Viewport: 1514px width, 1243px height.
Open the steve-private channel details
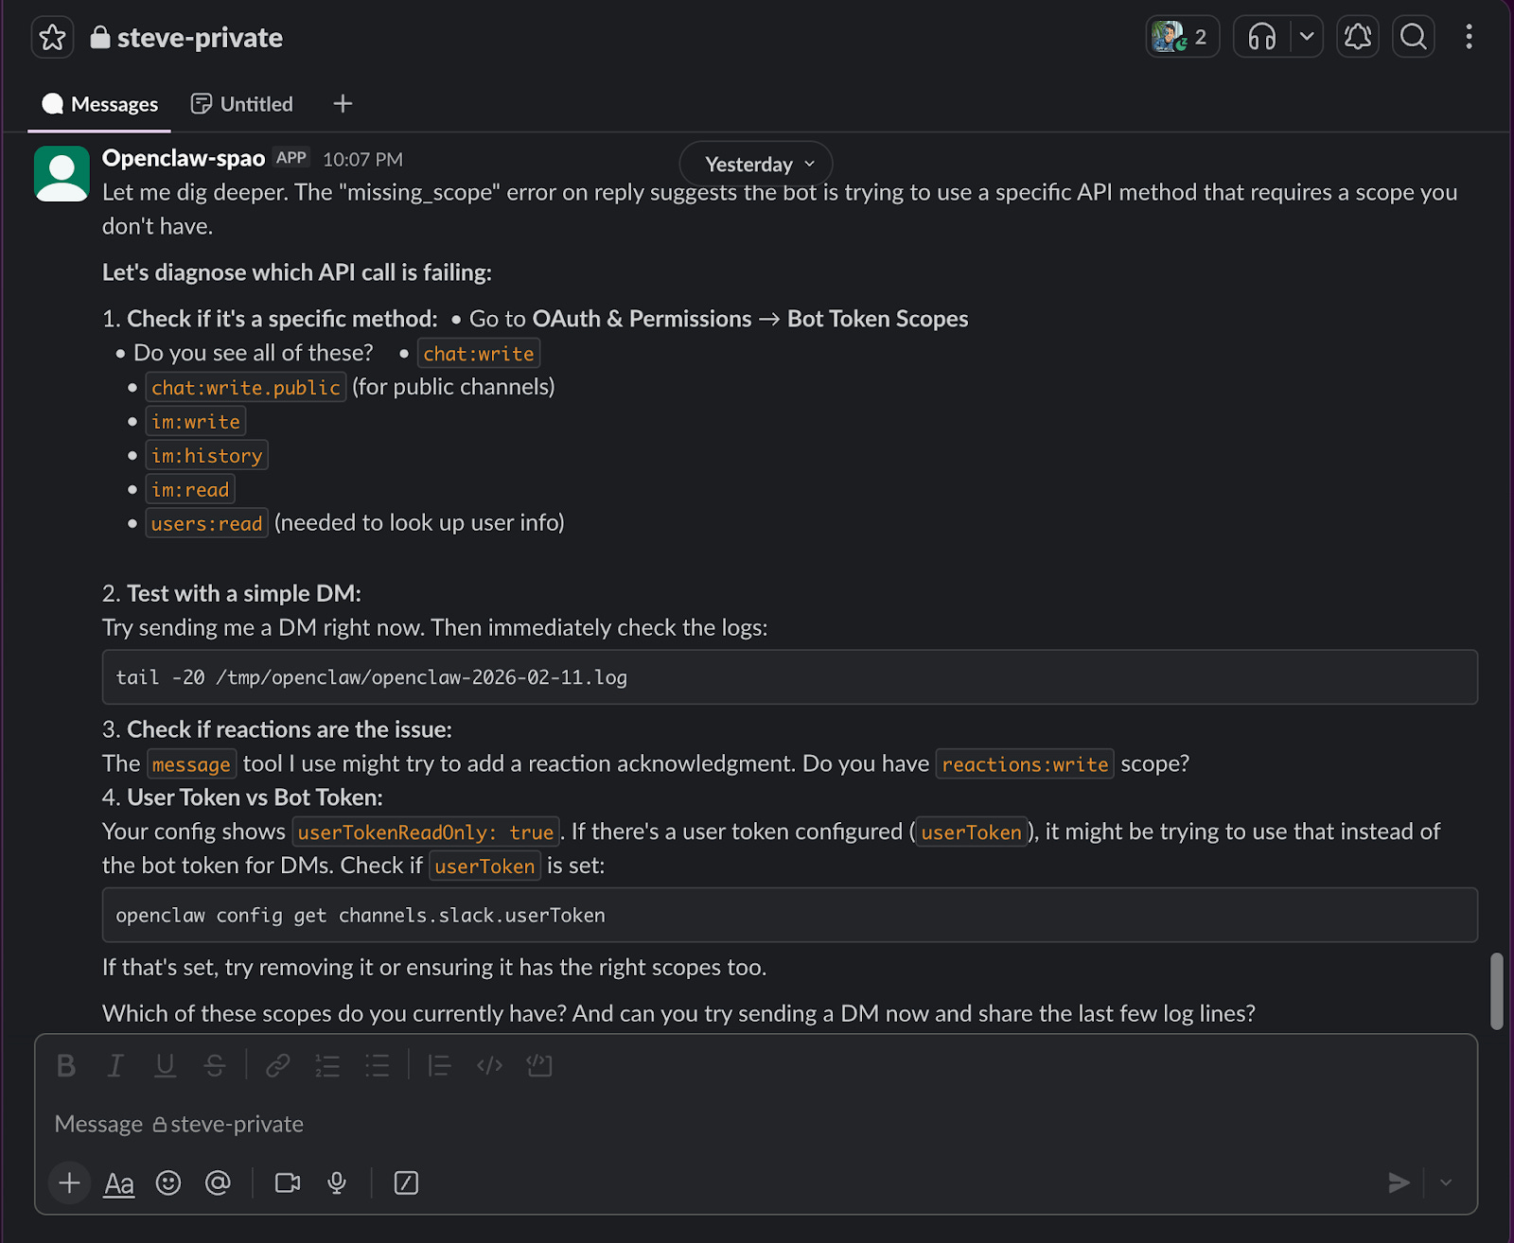(x=187, y=38)
